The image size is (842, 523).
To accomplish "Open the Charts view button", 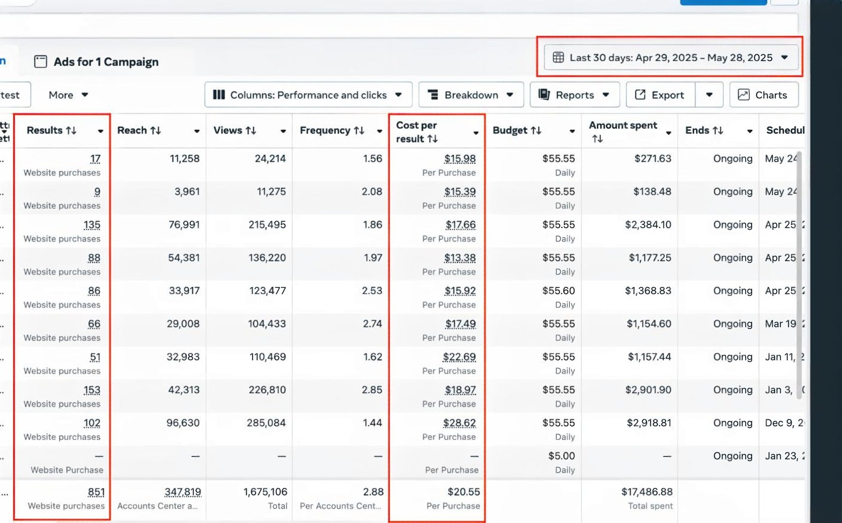I will (x=763, y=95).
